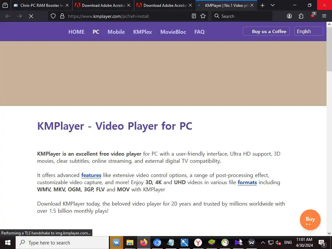Open the extensions puzzle icon
Image resolution: width=332 pixels, height=249 pixels.
301,16
